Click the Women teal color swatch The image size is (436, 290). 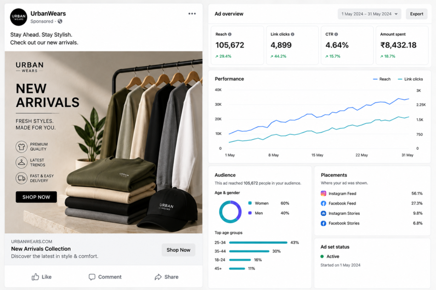pyautogui.click(x=250, y=203)
